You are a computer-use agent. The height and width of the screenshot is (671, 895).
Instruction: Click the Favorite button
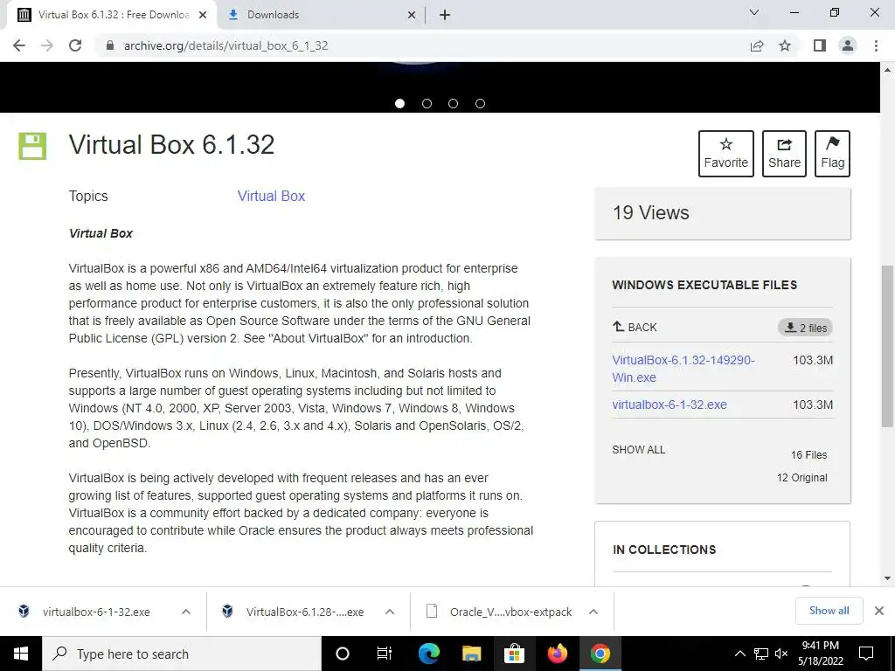pos(726,154)
